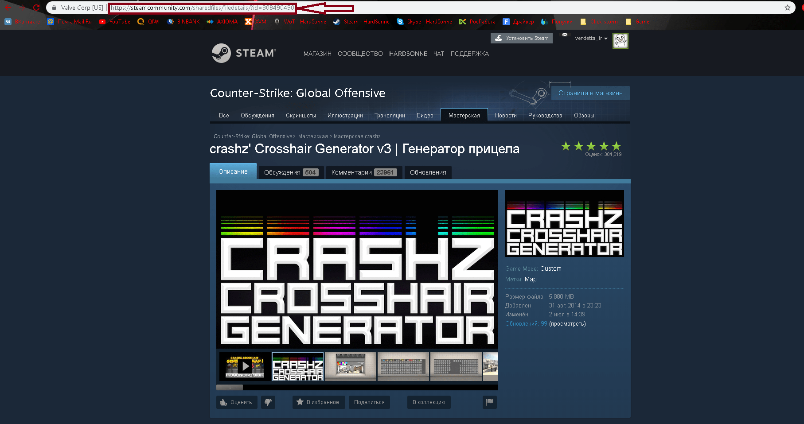Open the HARDSONNE menu

coord(408,54)
